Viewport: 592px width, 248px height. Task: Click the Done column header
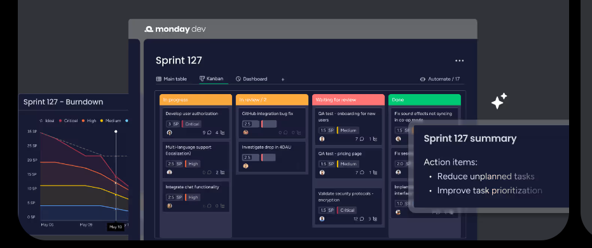(x=424, y=100)
